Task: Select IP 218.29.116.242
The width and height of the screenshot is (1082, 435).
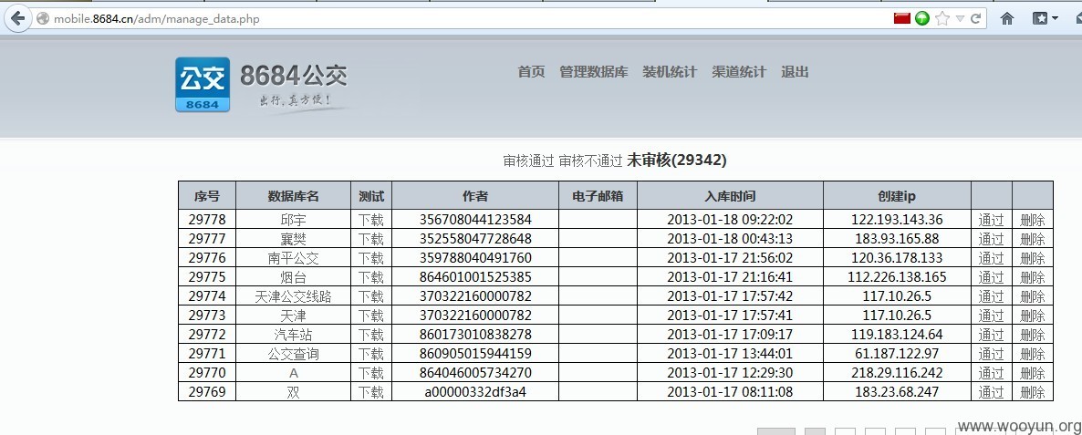Action: coord(897,373)
